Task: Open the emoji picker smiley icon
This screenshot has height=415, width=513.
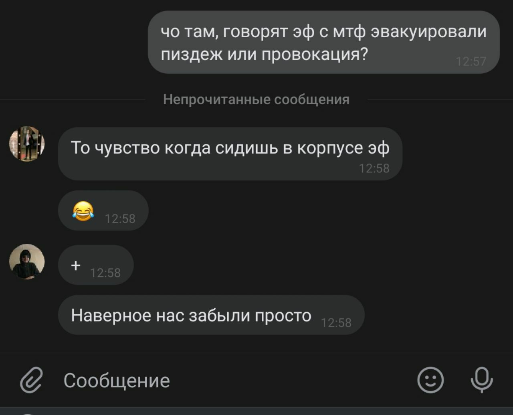Action: [x=430, y=380]
